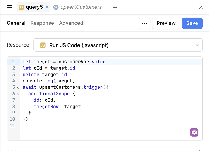Collapse code fold arrow on line 6

tap(18, 94)
